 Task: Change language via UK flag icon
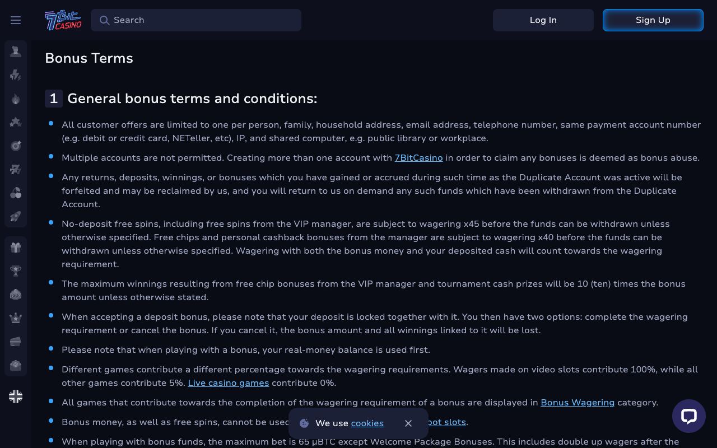(x=16, y=396)
